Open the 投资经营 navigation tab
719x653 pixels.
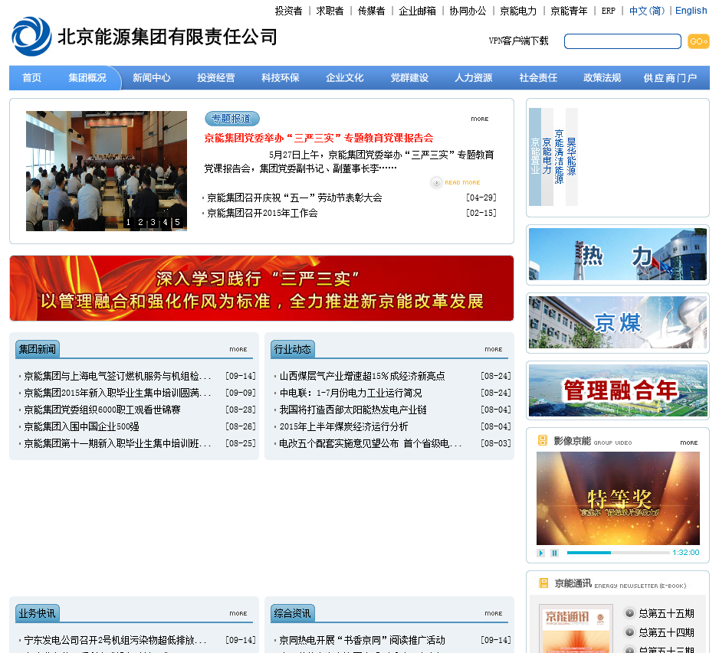click(216, 78)
